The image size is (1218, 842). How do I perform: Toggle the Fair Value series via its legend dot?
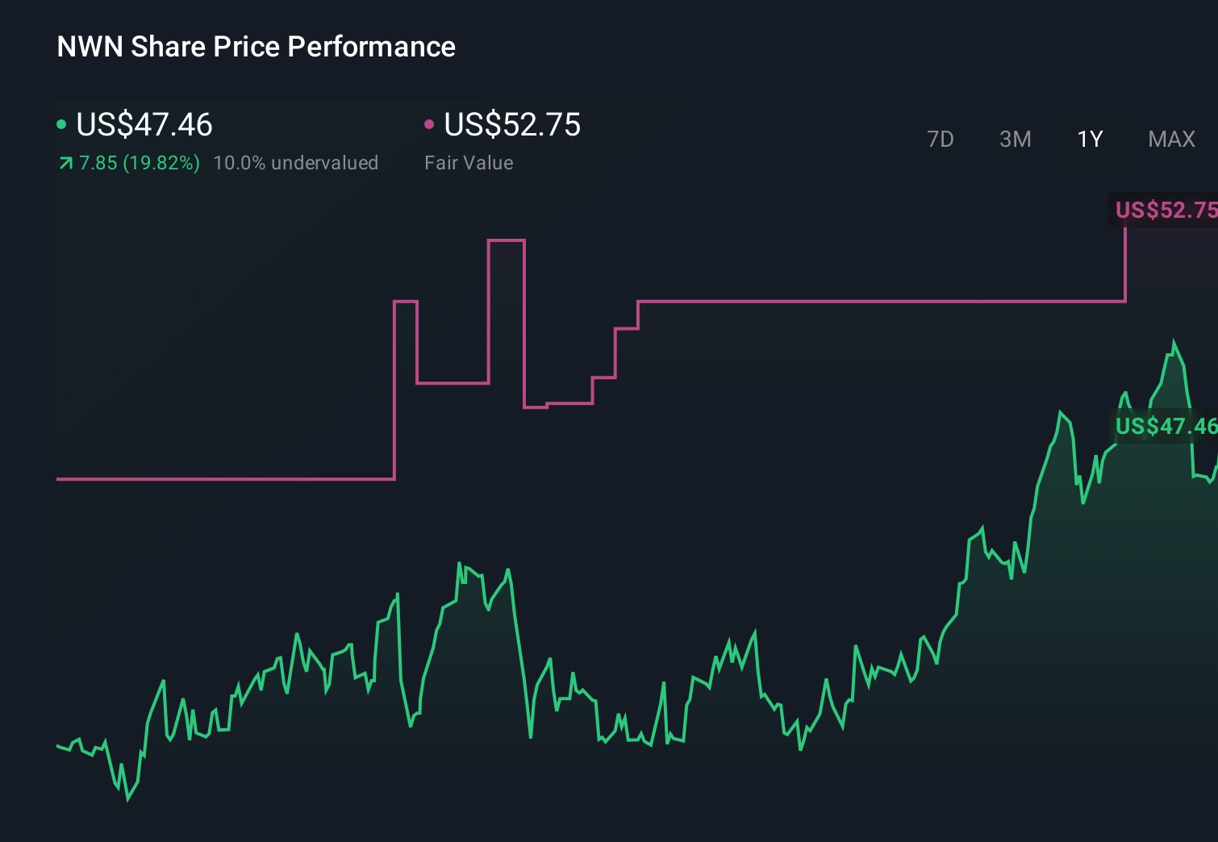click(430, 123)
